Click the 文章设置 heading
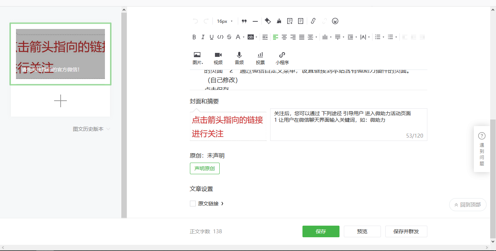This screenshot has width=496, height=251. point(201,189)
